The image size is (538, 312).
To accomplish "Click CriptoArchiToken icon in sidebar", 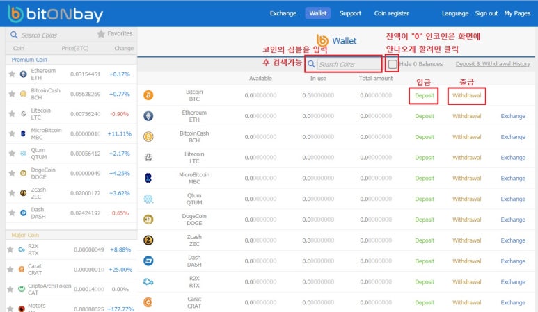I will click(x=22, y=289).
